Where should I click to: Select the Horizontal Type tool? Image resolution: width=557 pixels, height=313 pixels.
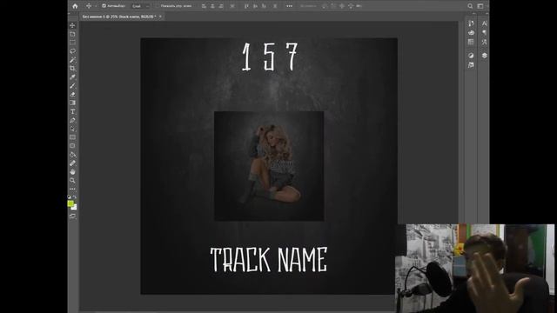point(72,111)
